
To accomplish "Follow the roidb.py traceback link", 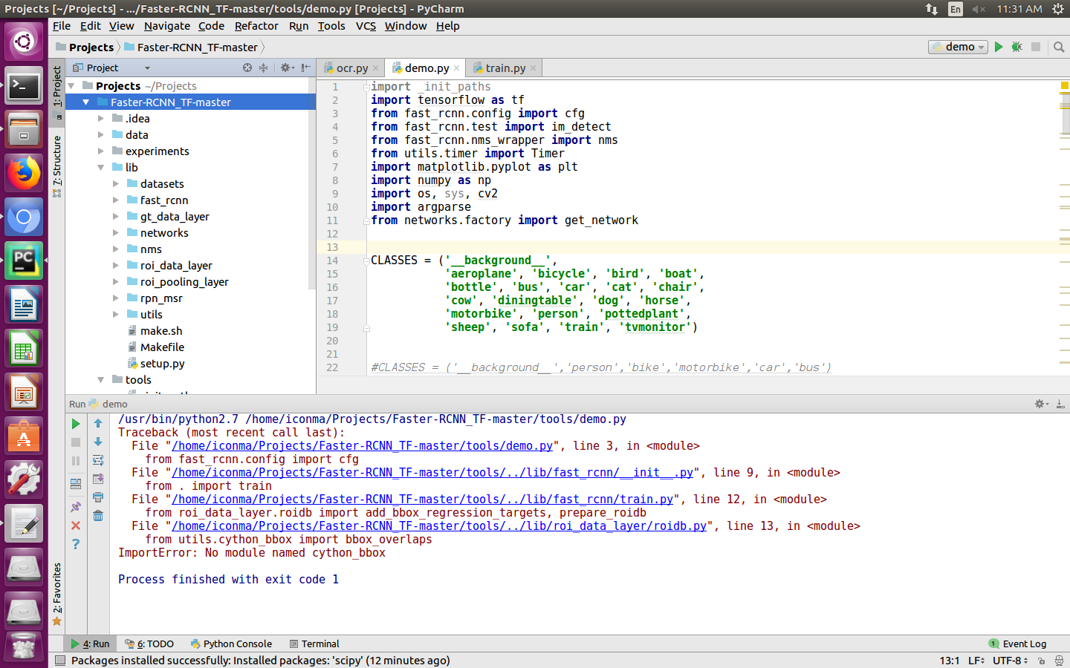I will coord(439,526).
